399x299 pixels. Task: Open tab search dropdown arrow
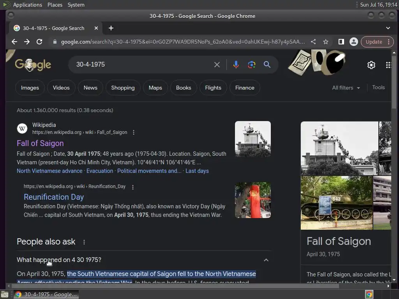coord(388,28)
